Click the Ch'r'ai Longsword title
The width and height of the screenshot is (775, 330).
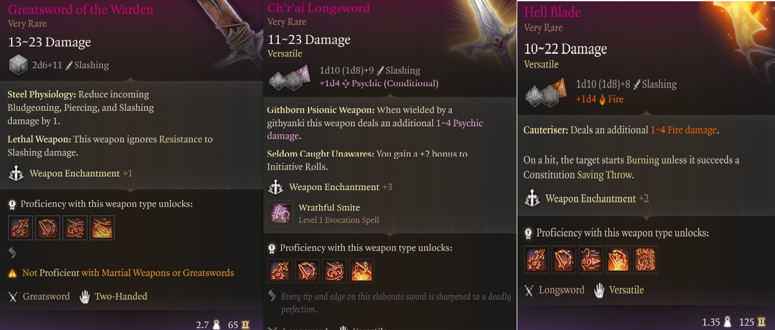(x=318, y=8)
